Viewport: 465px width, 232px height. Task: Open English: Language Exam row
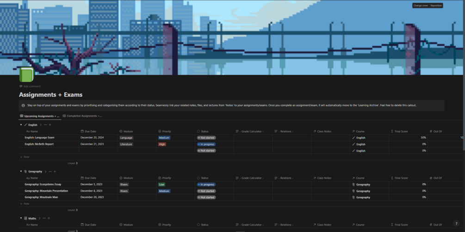pyautogui.click(x=39, y=138)
